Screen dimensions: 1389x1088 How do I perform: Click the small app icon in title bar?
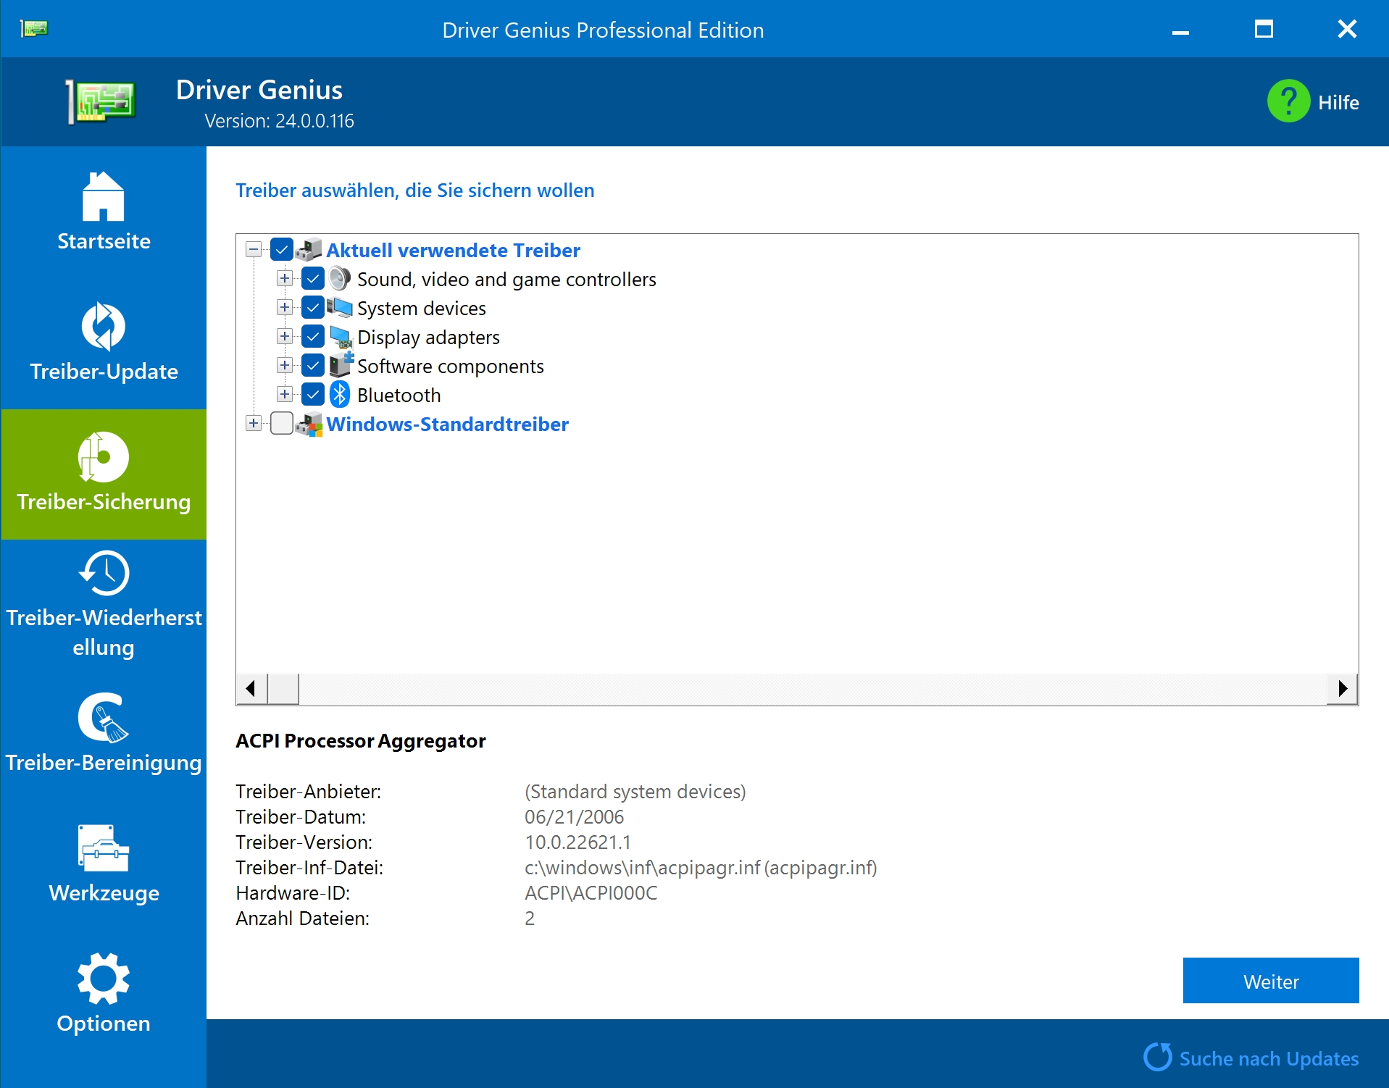(33, 28)
